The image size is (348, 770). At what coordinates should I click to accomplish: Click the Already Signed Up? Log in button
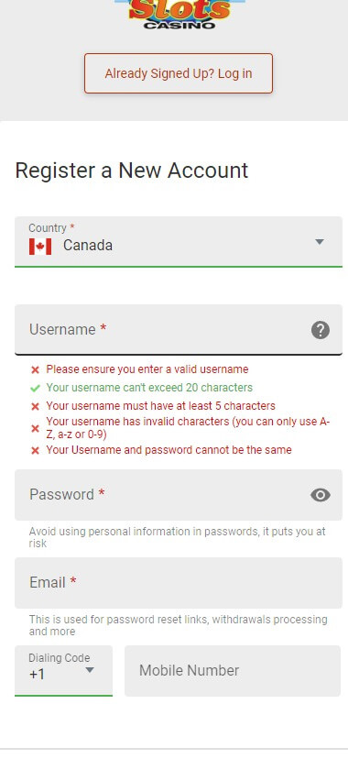click(x=179, y=73)
